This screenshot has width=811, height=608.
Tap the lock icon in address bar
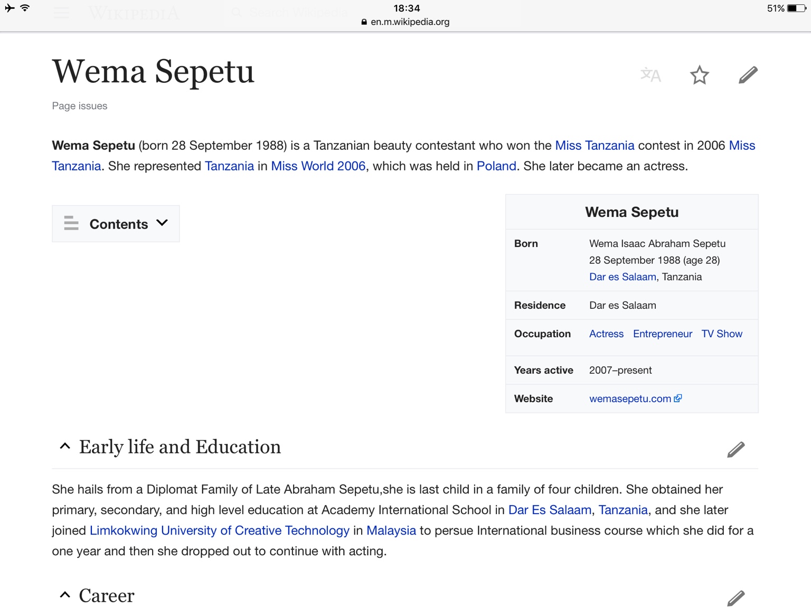click(x=364, y=22)
